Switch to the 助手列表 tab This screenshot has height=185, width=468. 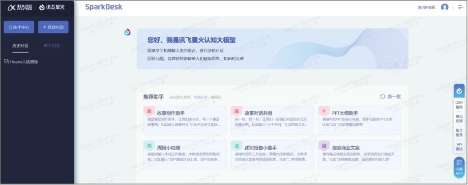point(52,46)
